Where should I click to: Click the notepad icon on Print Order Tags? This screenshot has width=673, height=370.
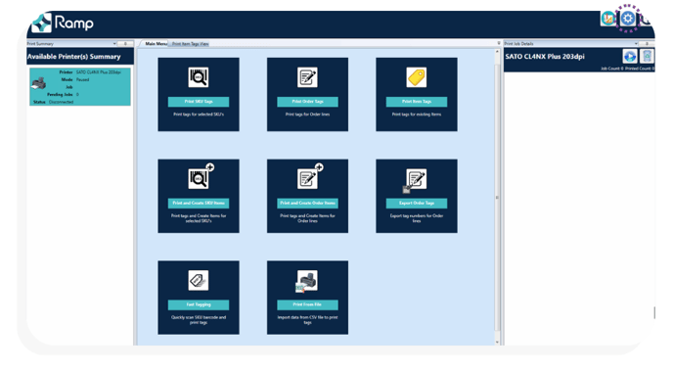[307, 77]
